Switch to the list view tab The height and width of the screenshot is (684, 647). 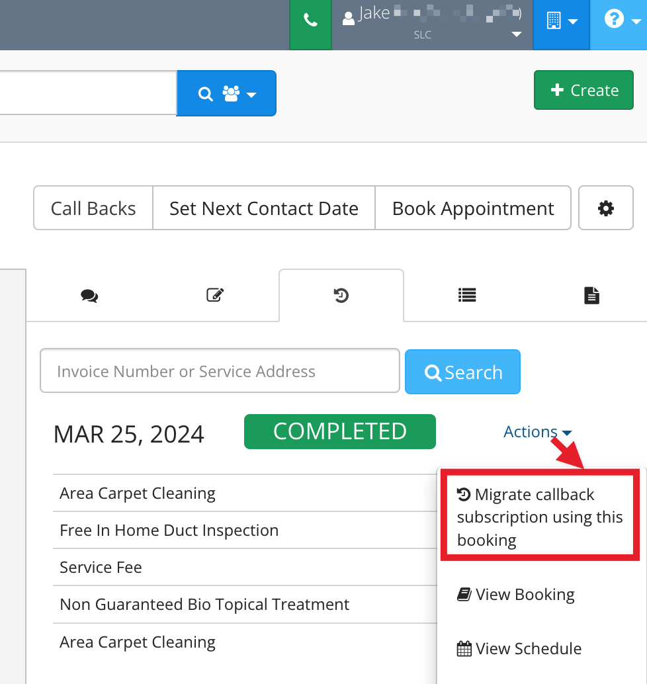[x=467, y=295]
